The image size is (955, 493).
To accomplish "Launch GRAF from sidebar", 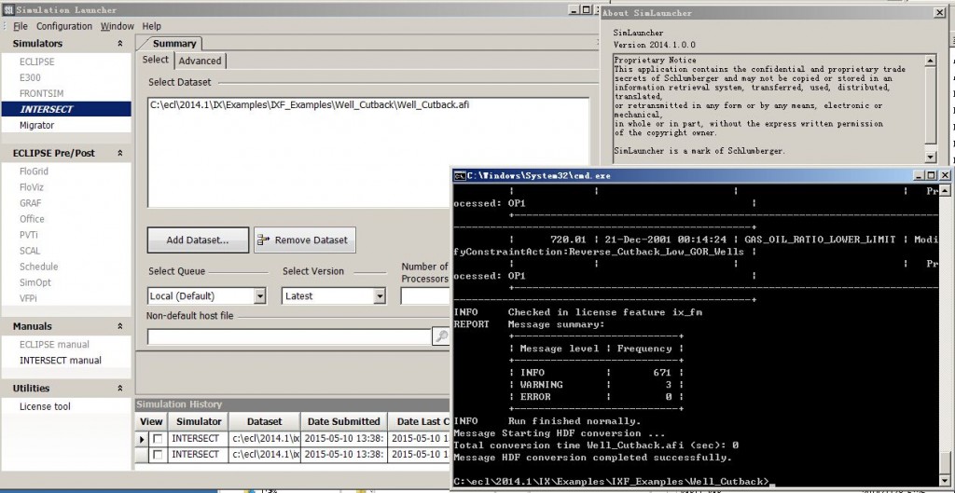I will 31,203.
